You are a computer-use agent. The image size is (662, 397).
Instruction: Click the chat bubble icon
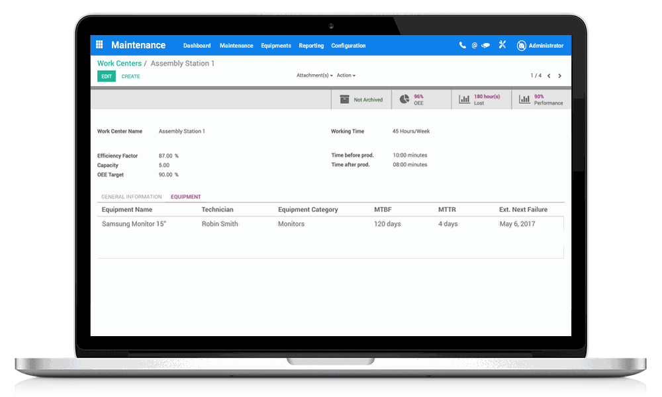(x=485, y=45)
